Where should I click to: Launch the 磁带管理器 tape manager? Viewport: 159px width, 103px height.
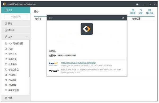pyautogui.click(x=12, y=90)
